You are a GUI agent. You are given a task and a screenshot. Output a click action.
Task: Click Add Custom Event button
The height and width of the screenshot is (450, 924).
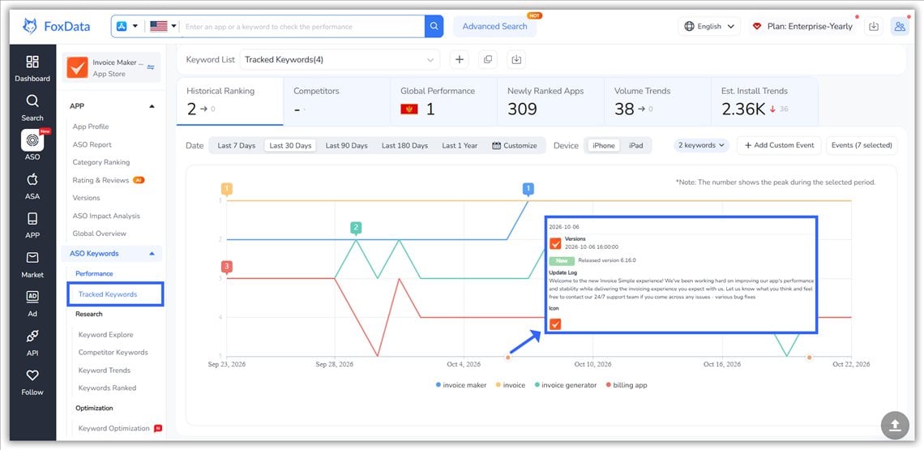click(x=779, y=145)
